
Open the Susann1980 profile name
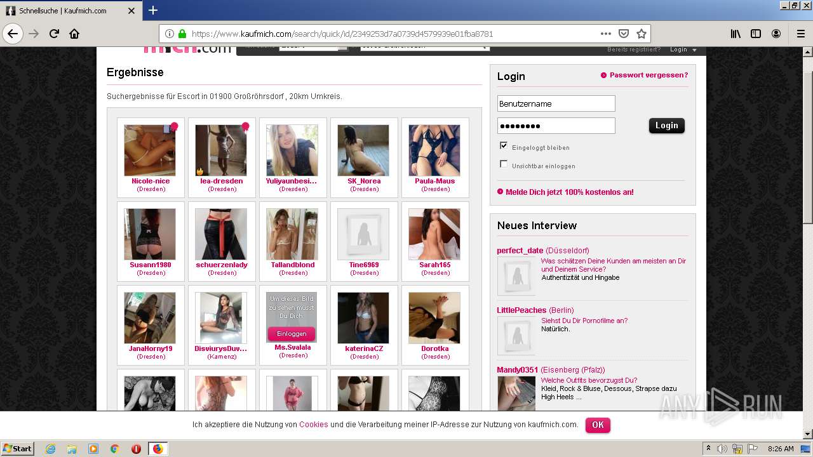pyautogui.click(x=151, y=265)
